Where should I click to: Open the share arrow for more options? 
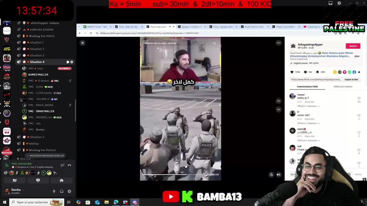pos(359,72)
